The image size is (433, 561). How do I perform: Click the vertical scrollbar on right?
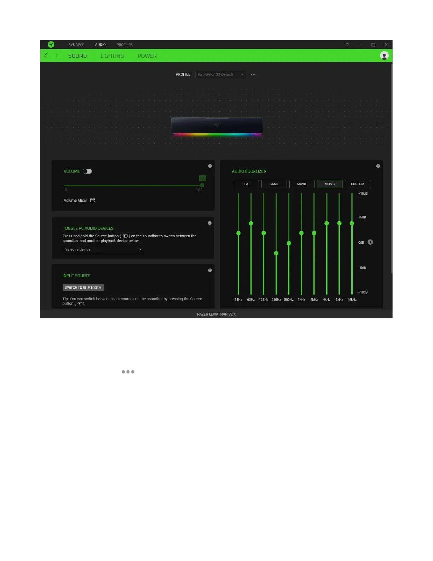391,168
